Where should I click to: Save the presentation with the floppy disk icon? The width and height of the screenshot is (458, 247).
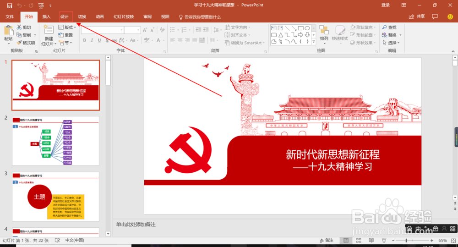tap(10, 5)
